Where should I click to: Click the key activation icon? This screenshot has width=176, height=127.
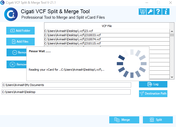tap(150, 11)
